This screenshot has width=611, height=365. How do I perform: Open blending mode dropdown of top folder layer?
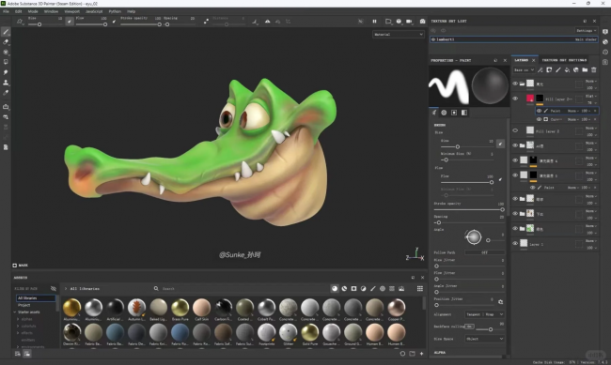pyautogui.click(x=590, y=81)
